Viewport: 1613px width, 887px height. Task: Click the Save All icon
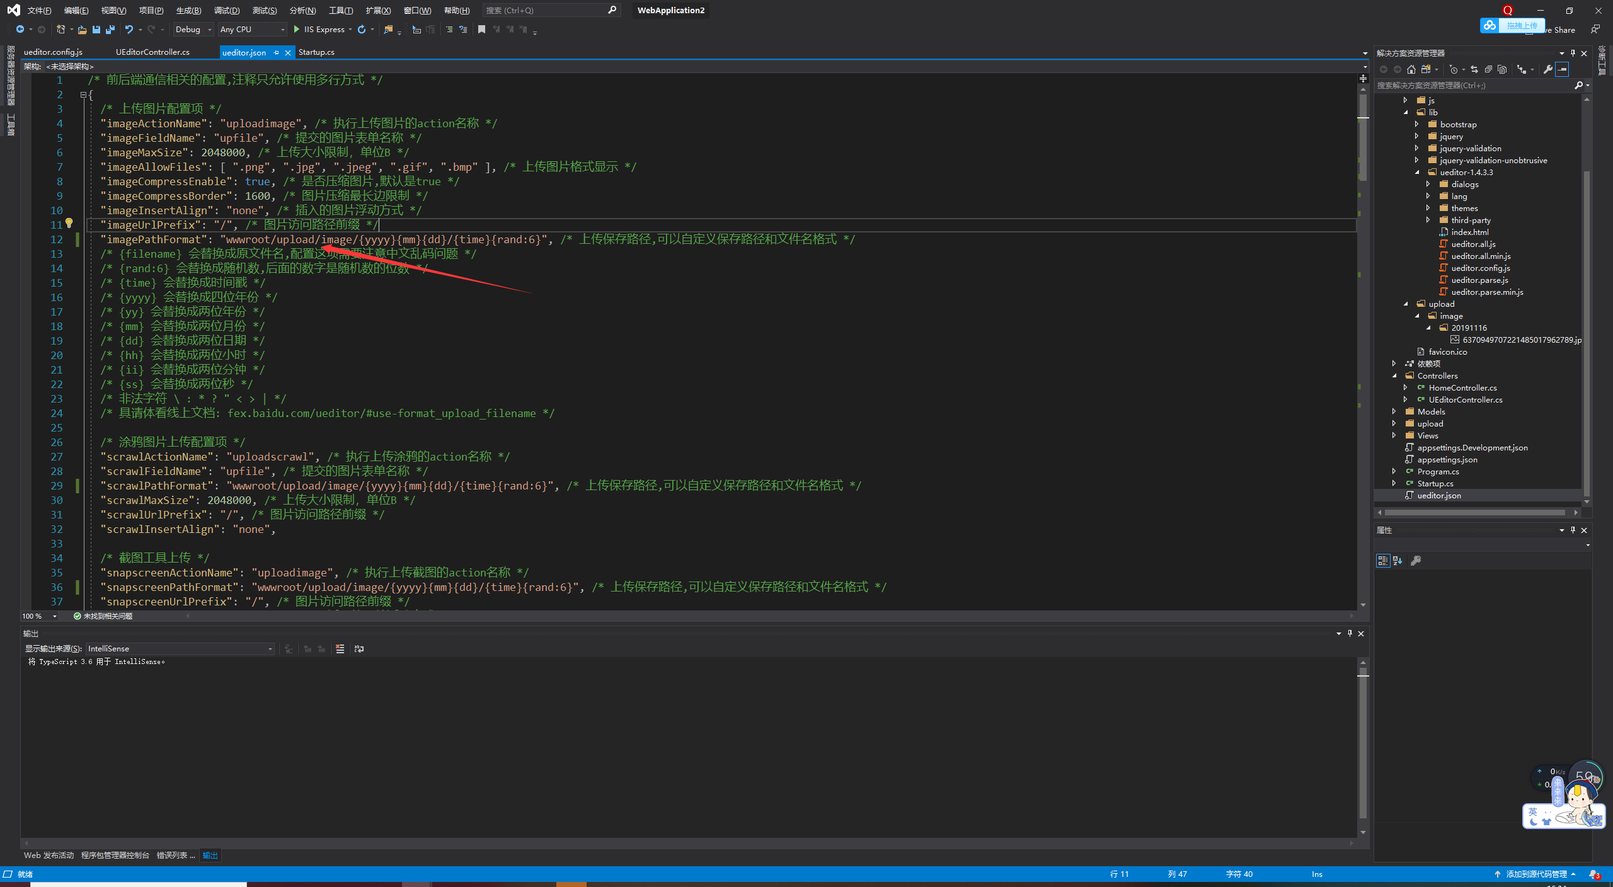(x=110, y=29)
